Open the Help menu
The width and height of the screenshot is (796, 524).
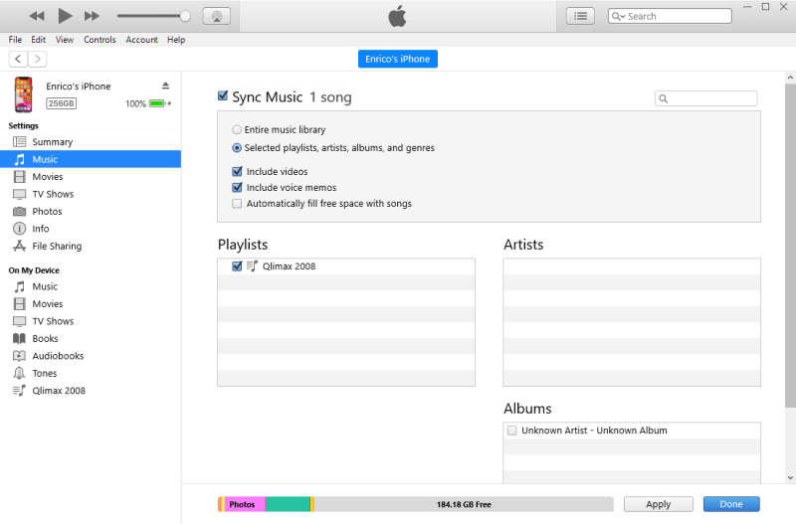coord(176,40)
